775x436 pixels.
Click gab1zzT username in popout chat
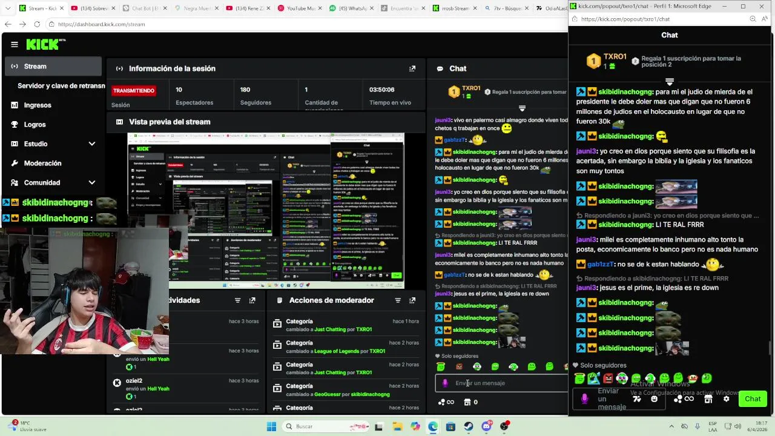[601, 264]
